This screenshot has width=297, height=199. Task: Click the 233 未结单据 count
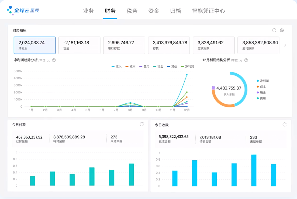(254, 138)
